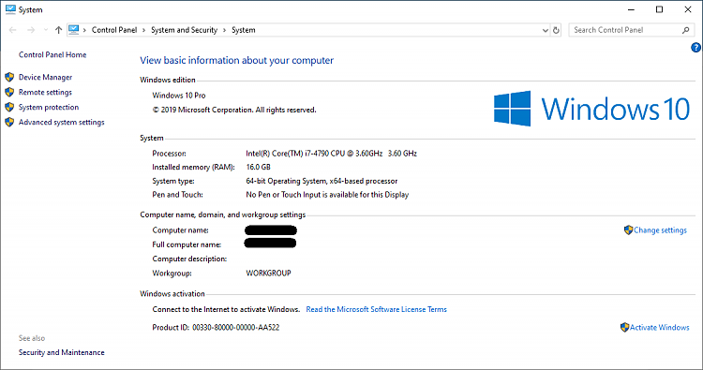Select the Intel Core i7-4790 processor text

point(331,154)
